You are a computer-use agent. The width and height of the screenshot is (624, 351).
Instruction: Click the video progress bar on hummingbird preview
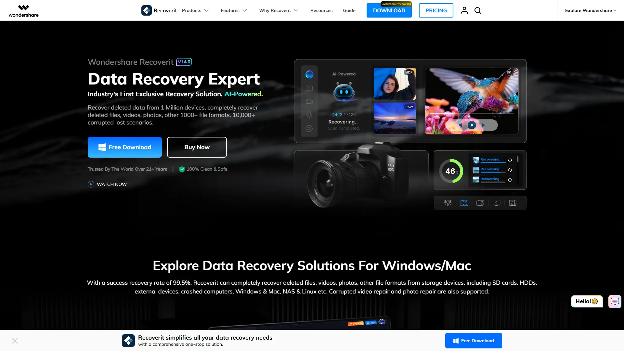[x=472, y=114]
